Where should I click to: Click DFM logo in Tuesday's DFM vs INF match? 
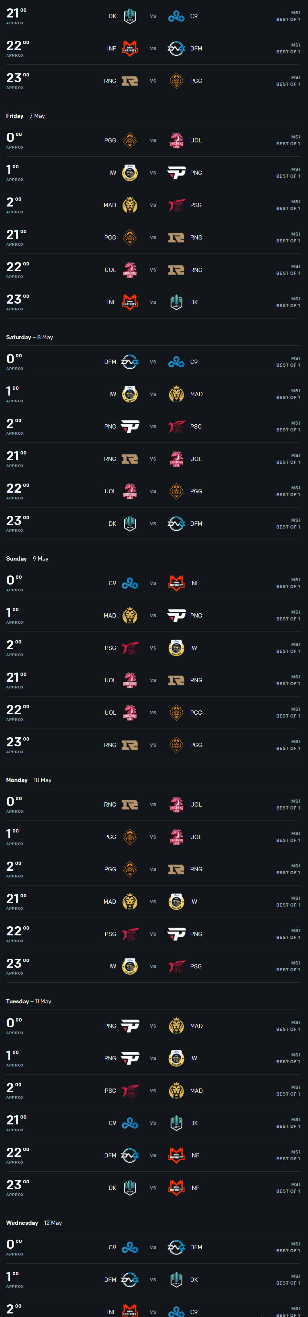(x=130, y=1155)
